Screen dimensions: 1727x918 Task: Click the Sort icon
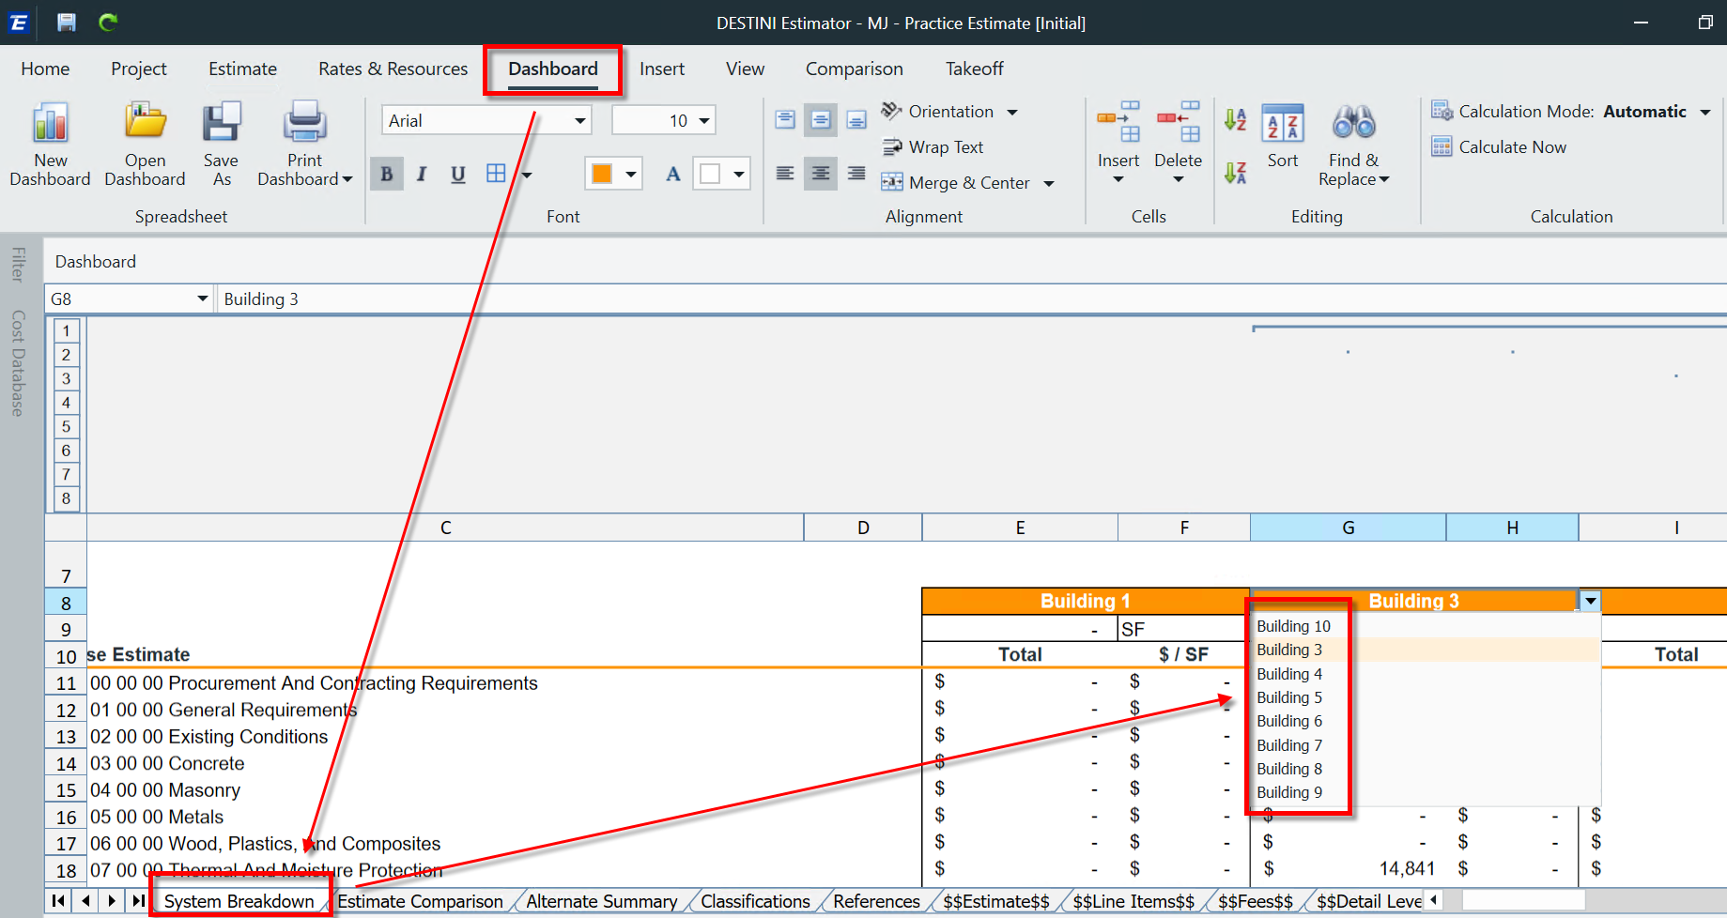[1283, 123]
